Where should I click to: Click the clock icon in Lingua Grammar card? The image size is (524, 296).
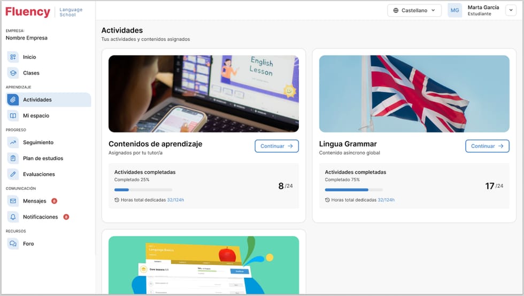click(327, 200)
